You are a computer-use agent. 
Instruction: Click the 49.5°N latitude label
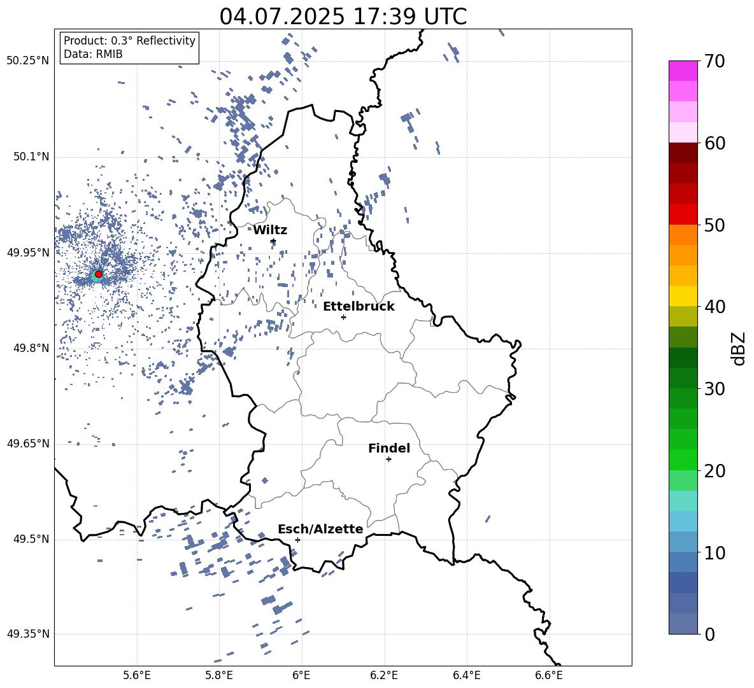(31, 538)
